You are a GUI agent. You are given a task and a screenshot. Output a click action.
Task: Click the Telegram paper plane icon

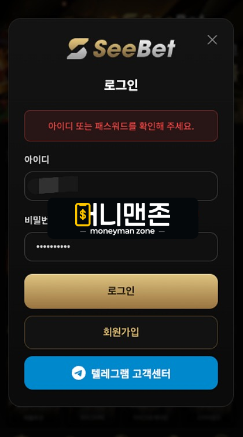pos(79,373)
